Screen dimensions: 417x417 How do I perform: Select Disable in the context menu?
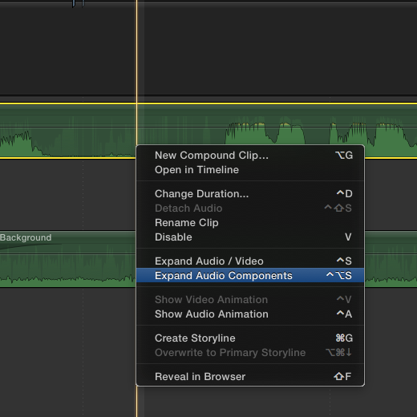tap(250, 237)
